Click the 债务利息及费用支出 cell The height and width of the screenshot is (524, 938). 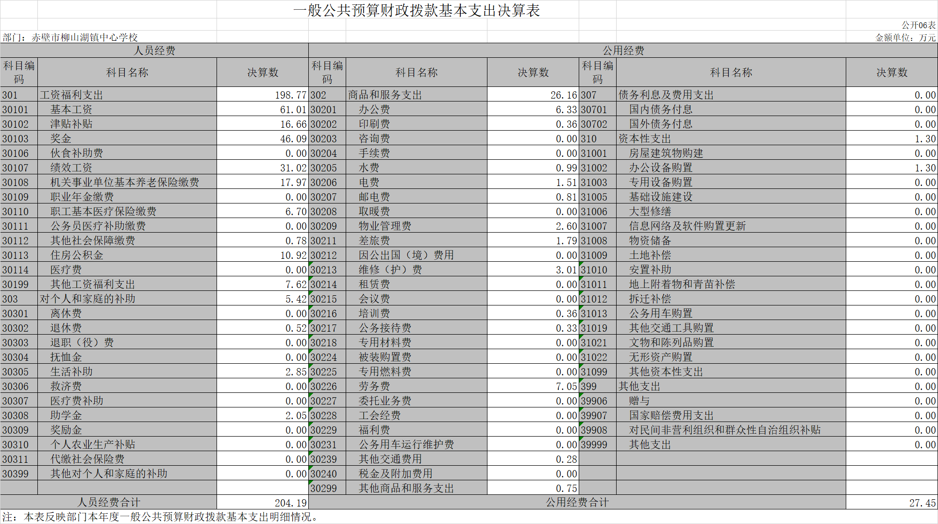coord(731,95)
